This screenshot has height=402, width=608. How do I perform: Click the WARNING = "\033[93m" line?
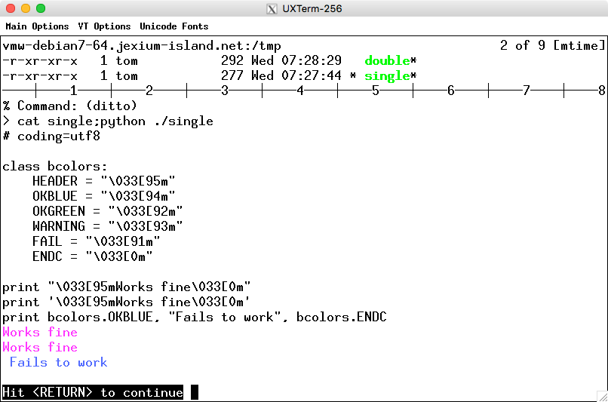(x=107, y=227)
